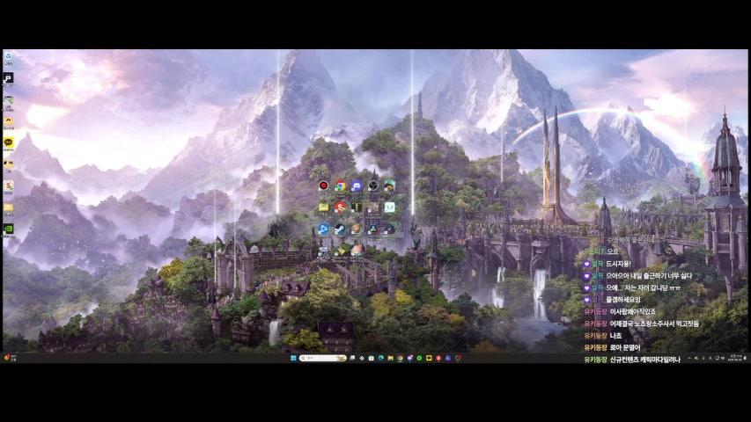Click the chat message '드시지용!'

click(x=618, y=264)
